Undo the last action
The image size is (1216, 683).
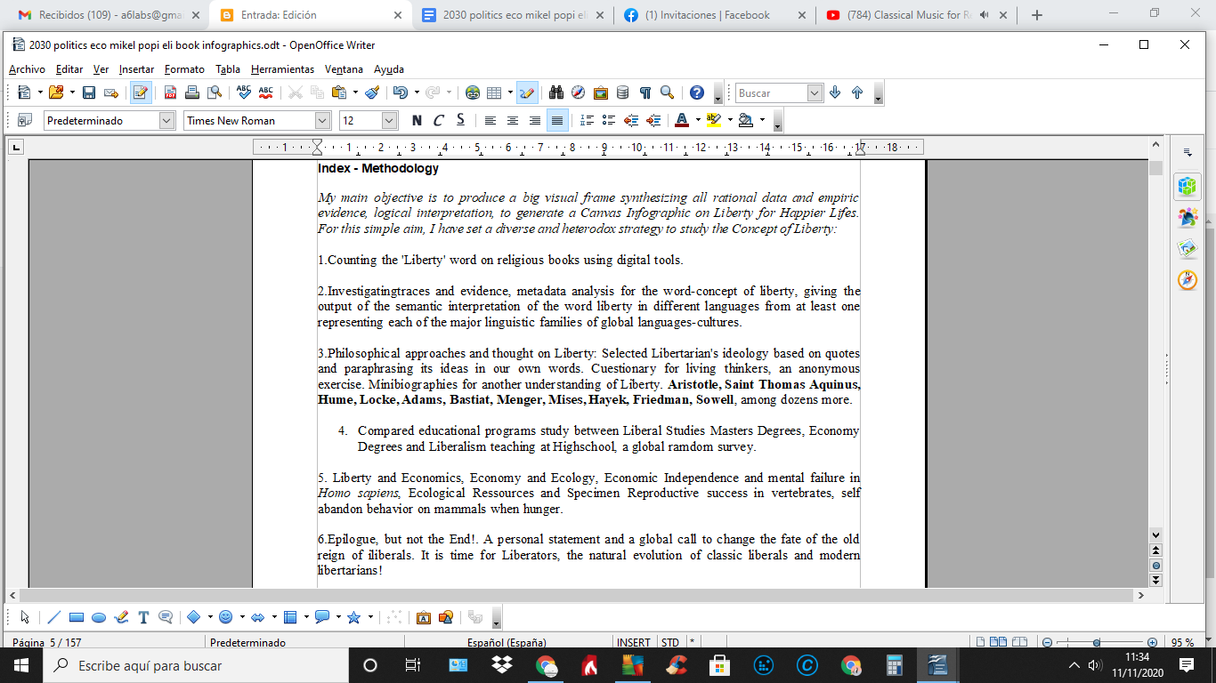point(401,92)
